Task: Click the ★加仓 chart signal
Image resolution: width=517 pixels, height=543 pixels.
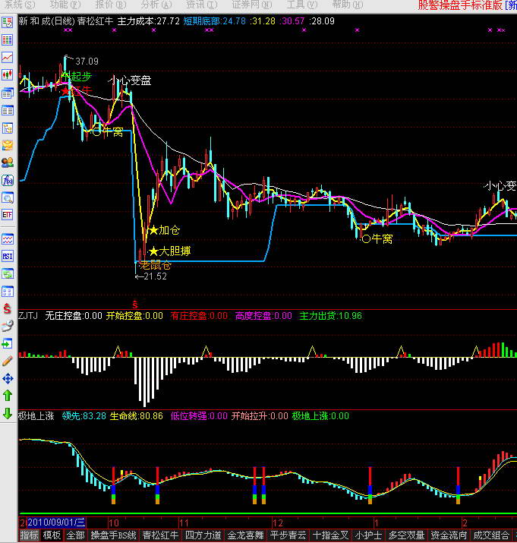Action: 165,230
